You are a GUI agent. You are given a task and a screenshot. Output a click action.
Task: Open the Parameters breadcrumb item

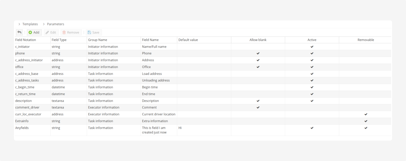pyautogui.click(x=56, y=24)
